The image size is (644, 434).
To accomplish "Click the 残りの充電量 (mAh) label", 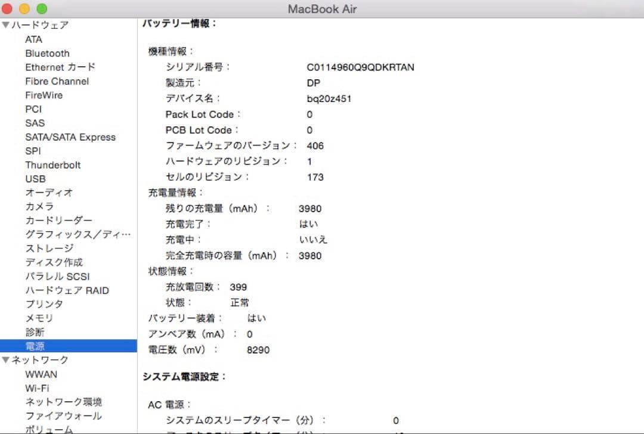I will (x=218, y=209).
